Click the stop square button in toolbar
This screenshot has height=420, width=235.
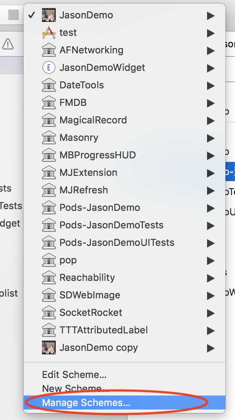click(x=14, y=15)
